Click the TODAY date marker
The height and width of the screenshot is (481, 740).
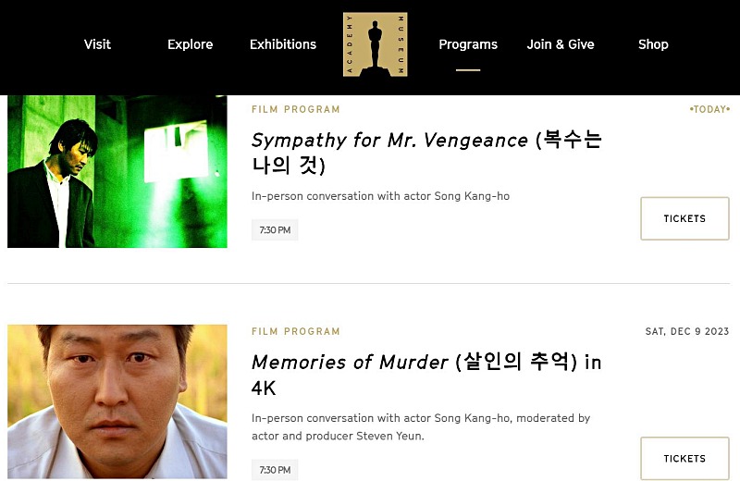pyautogui.click(x=709, y=109)
